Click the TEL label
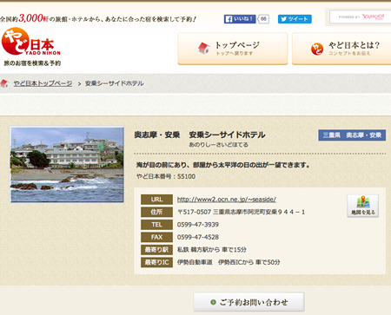The image size is (391, 315). 156,225
